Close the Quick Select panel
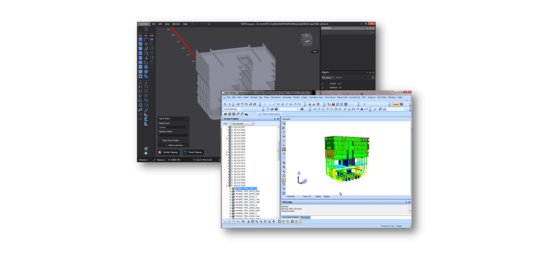 pos(187,118)
